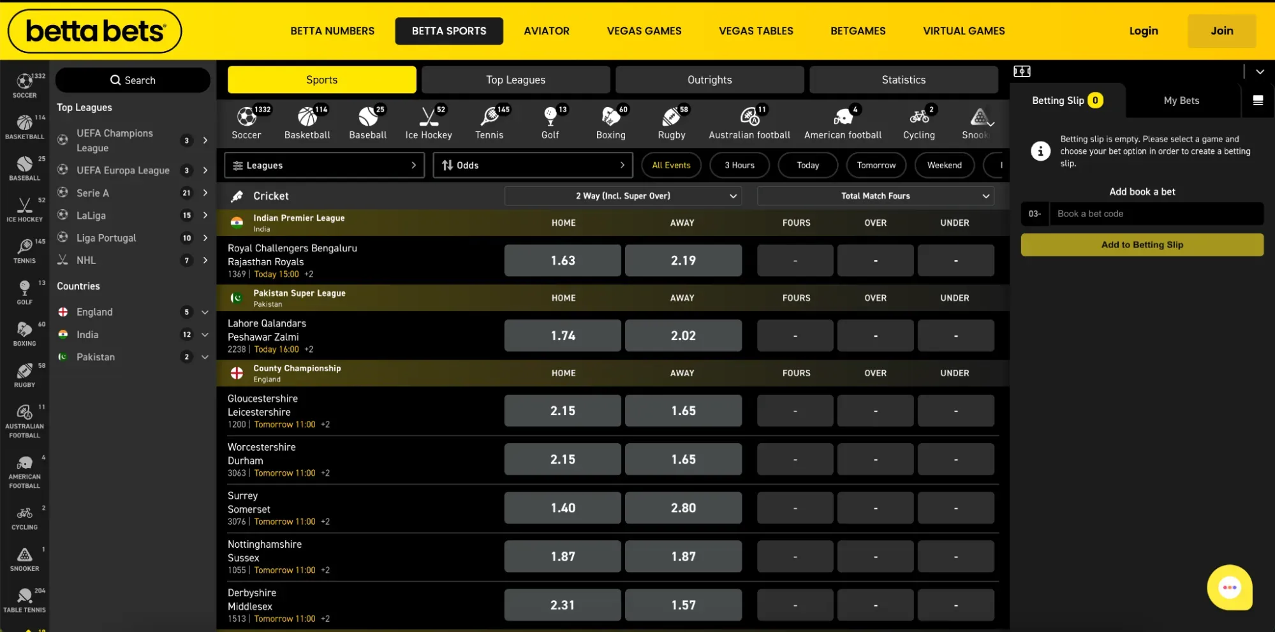Switch to Top Leagues tab
This screenshot has height=632, width=1275.
(x=516, y=80)
